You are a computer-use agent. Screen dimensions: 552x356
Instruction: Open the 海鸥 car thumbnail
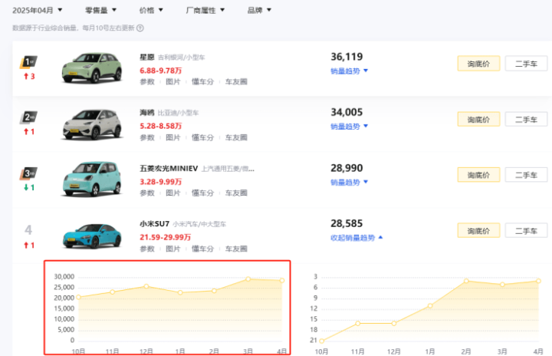pyautogui.click(x=92, y=124)
